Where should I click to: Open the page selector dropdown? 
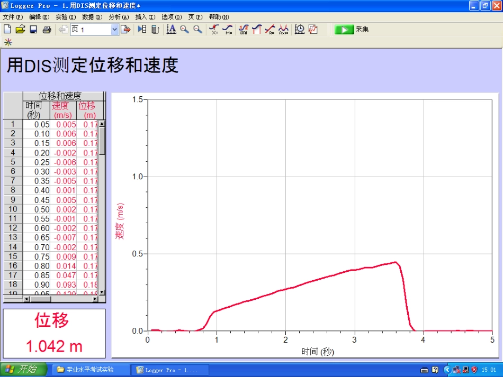(x=114, y=30)
